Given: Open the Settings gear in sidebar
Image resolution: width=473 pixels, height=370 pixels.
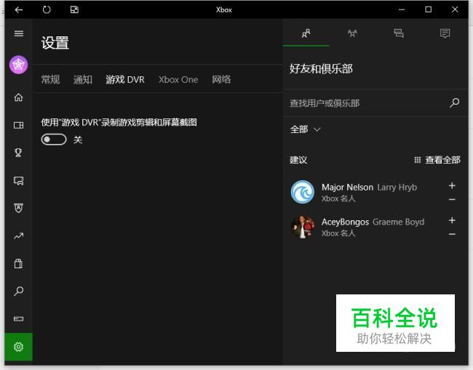Looking at the screenshot, I should tap(18, 347).
